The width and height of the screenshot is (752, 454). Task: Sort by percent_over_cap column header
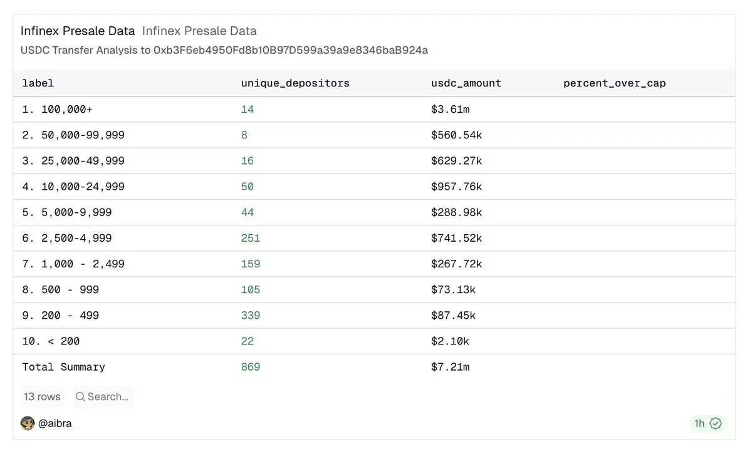click(x=614, y=83)
